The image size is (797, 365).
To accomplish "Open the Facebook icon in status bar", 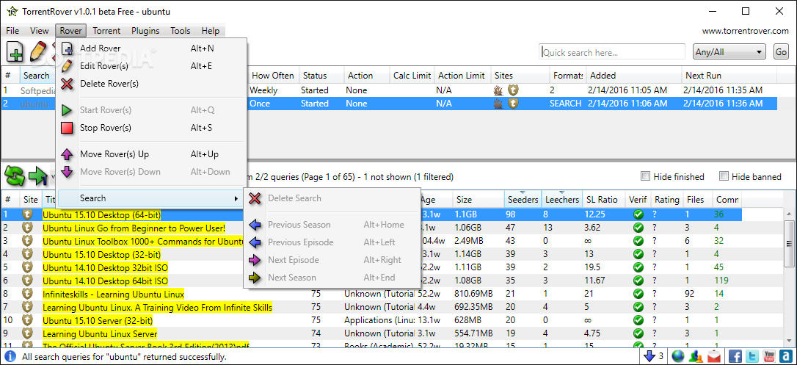I will 735,356.
